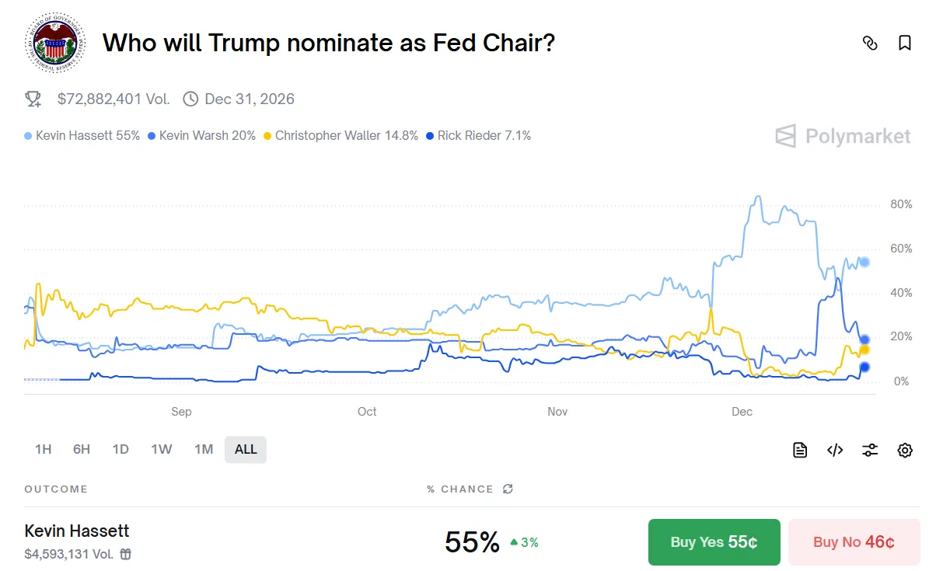The height and width of the screenshot is (571, 929).
Task: Click the embed code icon
Action: pyautogui.click(x=835, y=450)
